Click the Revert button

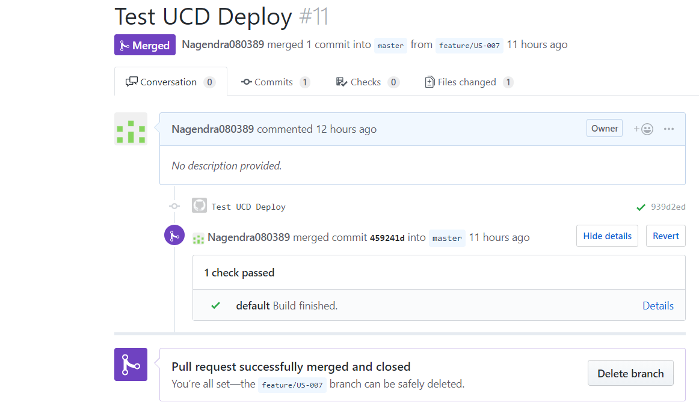point(665,236)
